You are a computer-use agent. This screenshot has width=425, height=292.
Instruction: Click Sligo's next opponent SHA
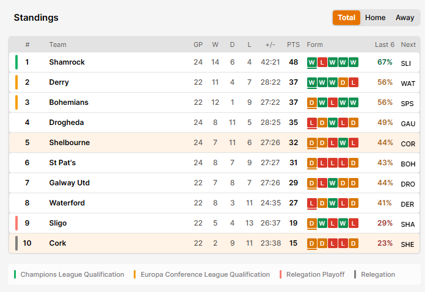click(408, 224)
